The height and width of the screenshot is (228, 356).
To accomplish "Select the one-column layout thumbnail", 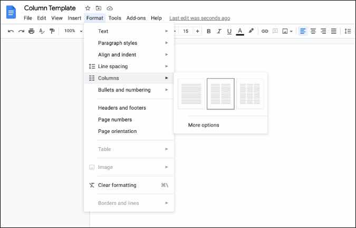I will coord(191,94).
